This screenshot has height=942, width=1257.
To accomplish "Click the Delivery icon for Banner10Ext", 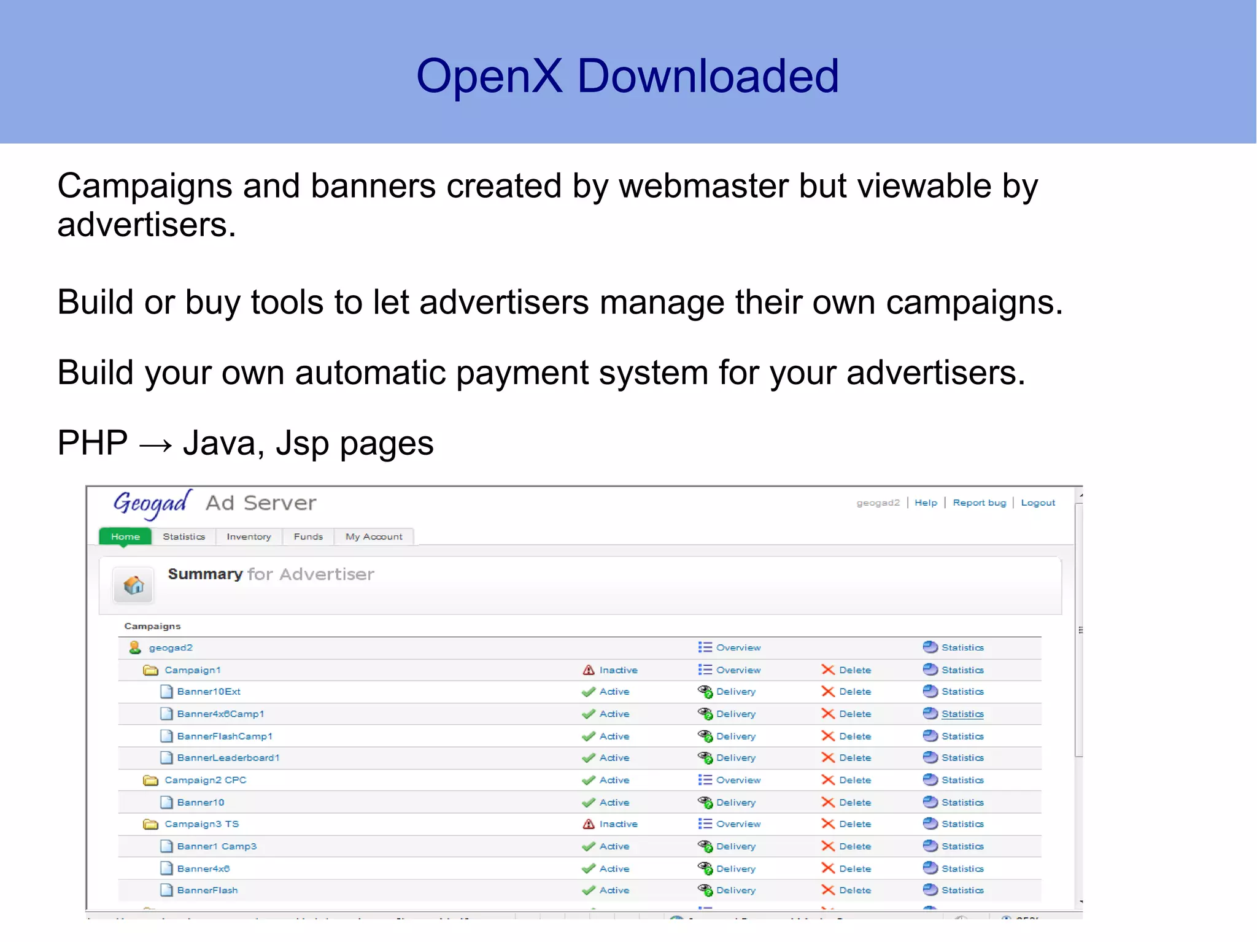I will tap(705, 692).
